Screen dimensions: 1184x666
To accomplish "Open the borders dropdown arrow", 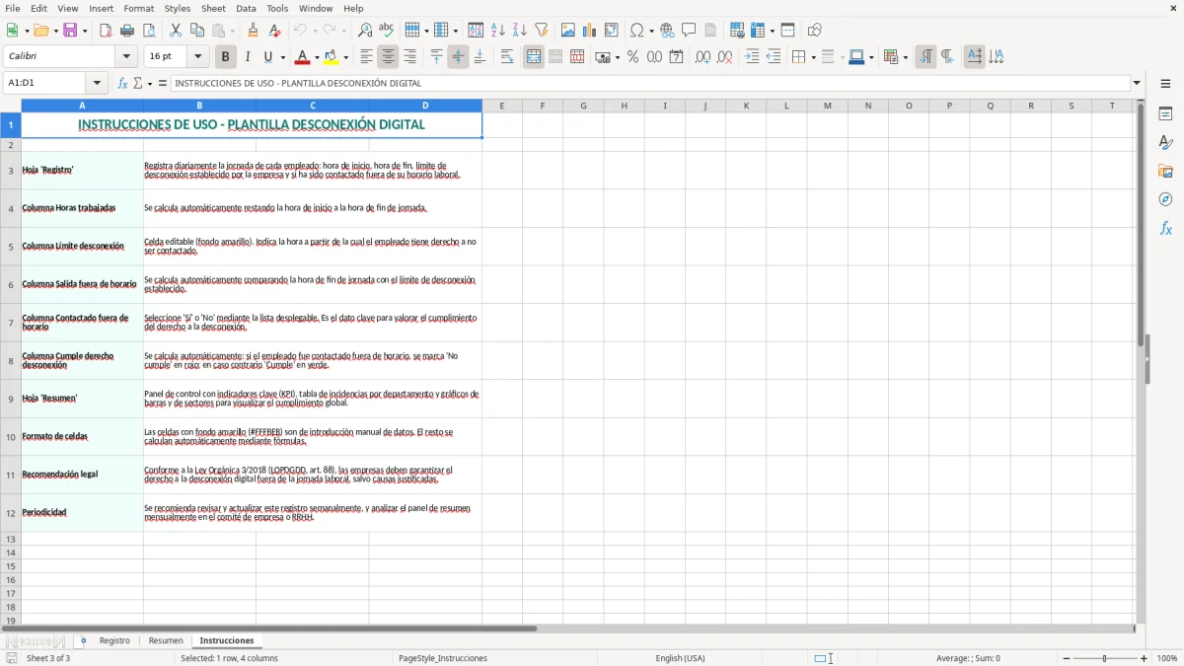I will 813,57.
